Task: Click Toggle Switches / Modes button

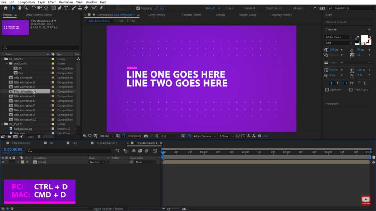Action: (x=108, y=208)
